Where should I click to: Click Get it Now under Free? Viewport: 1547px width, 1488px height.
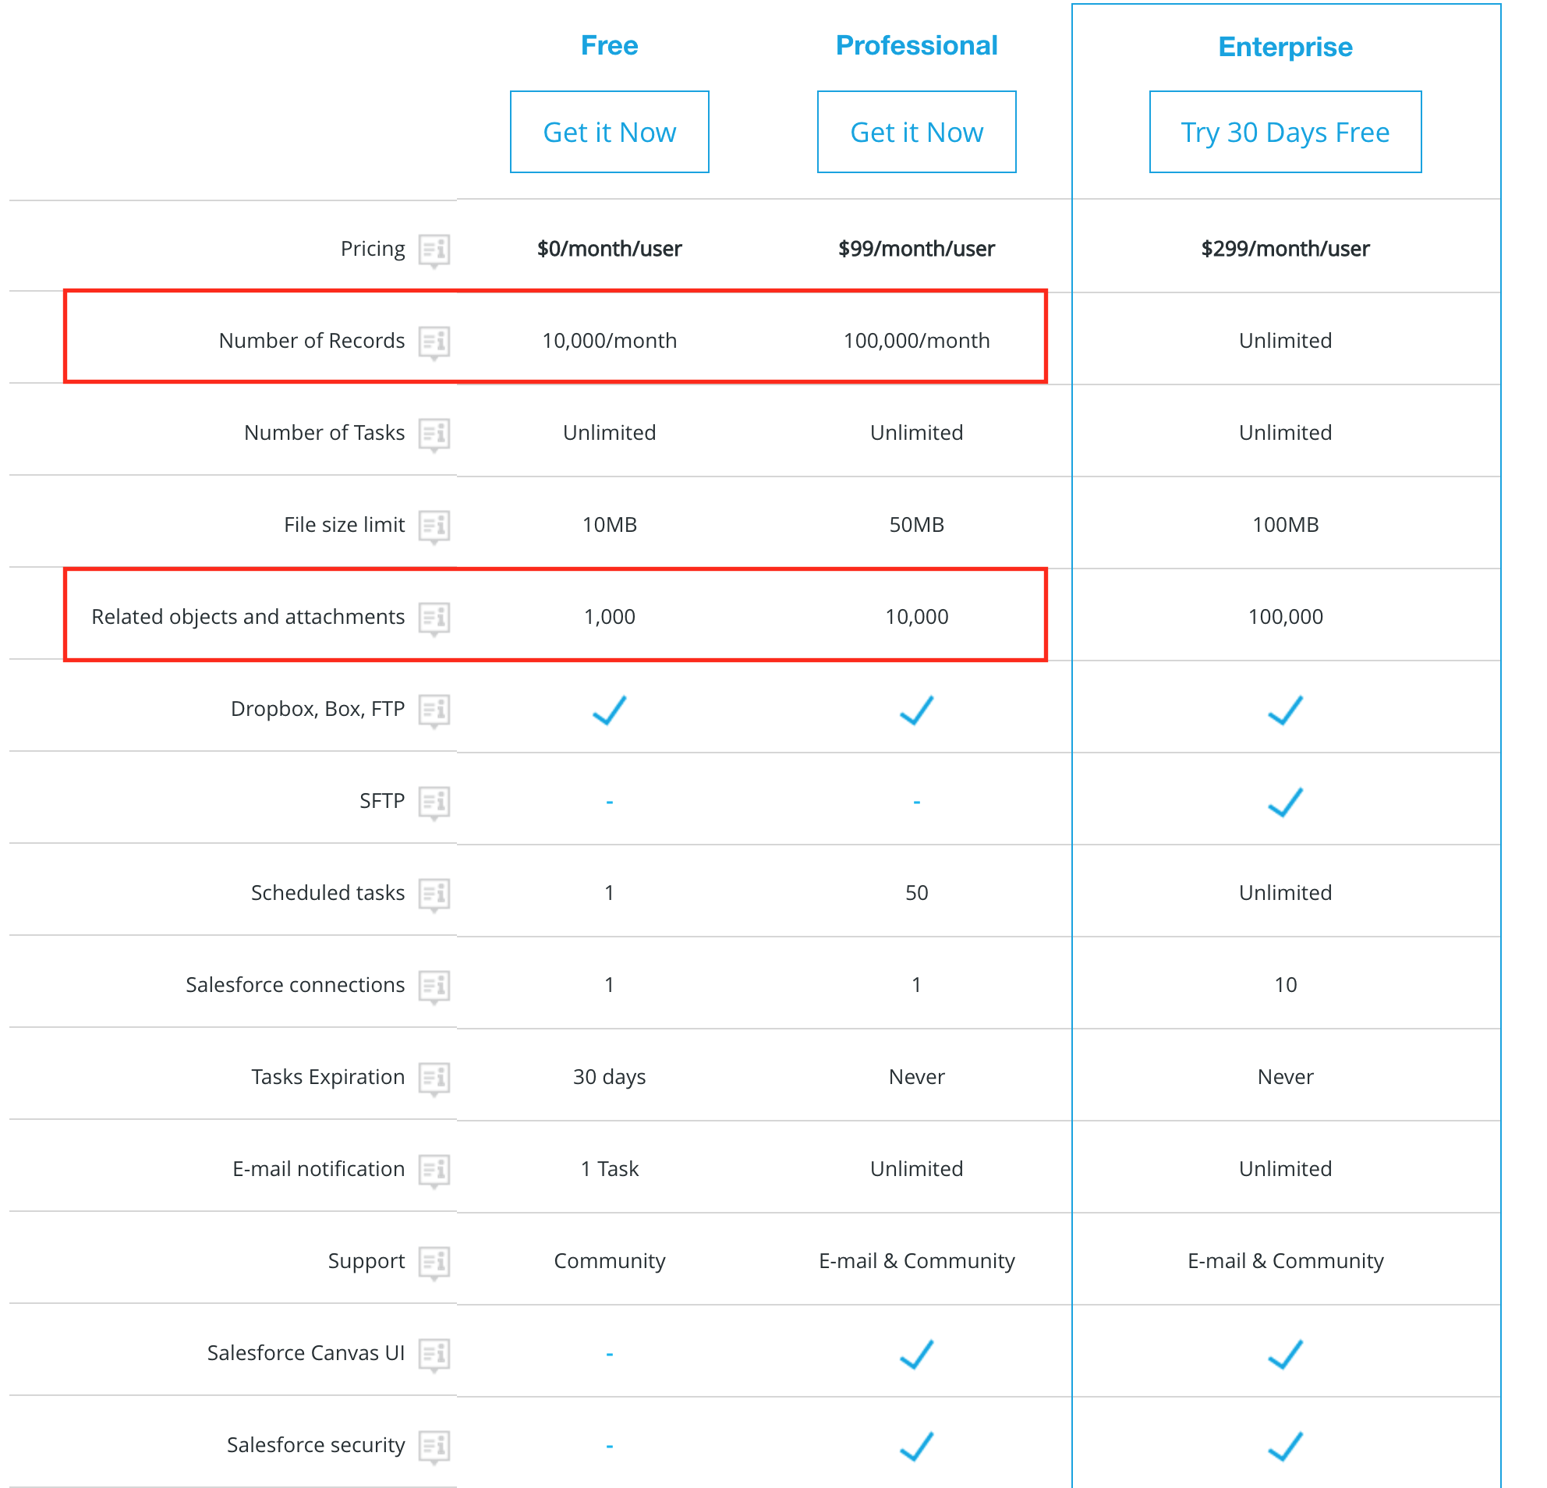[x=609, y=132]
